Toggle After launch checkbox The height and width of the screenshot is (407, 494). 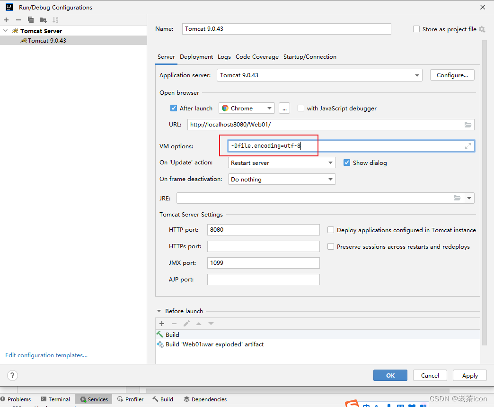pos(174,108)
